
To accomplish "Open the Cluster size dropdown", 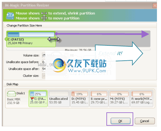I will pos(55,76).
